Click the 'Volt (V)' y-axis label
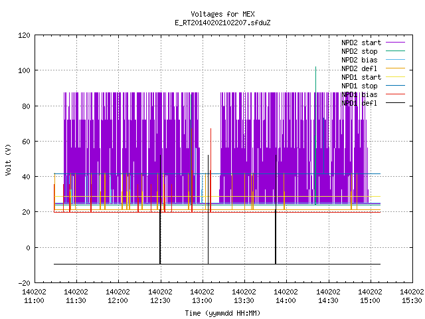Screen dimensions: 425x319 point(8,159)
